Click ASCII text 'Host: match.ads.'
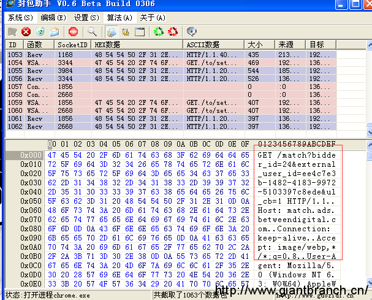Image resolution: width=372 pixels, height=300 pixels. pyautogui.click(x=296, y=210)
